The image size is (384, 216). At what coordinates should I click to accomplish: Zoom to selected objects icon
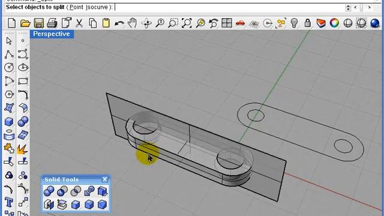point(200,23)
